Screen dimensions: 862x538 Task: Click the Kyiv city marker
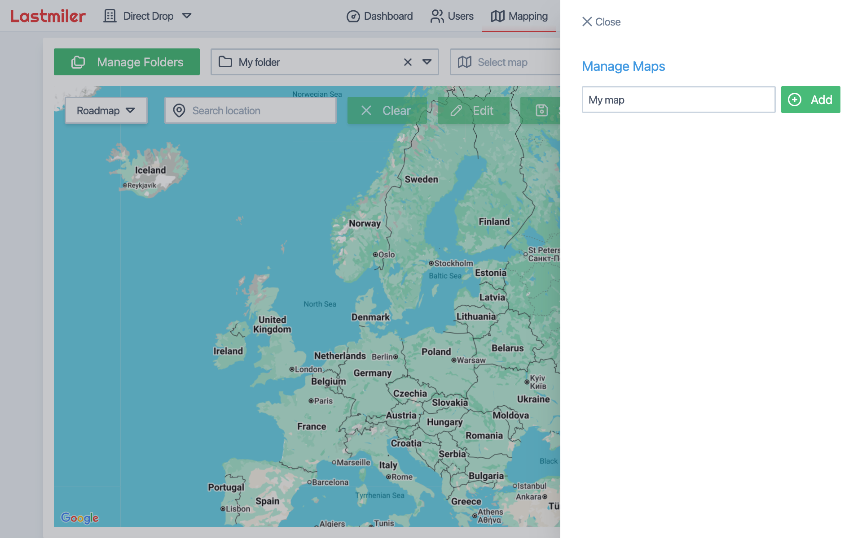tap(527, 382)
